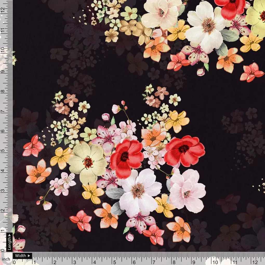Click the arrow icon beside the Length label
265x265 pixels.
click(9, 235)
